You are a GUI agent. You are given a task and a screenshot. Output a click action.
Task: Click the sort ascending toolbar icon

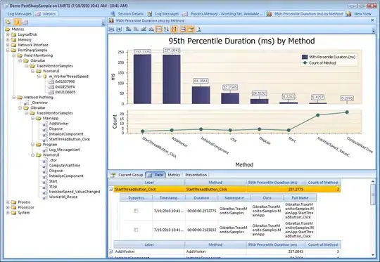point(166,30)
